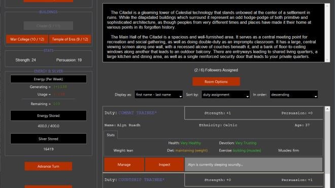Expand the In order descending dropdown
Screen dimensions: 335x188
294,95
